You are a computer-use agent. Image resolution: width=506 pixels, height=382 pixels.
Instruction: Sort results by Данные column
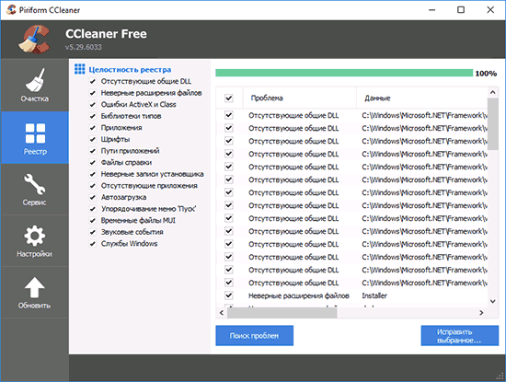click(422, 98)
